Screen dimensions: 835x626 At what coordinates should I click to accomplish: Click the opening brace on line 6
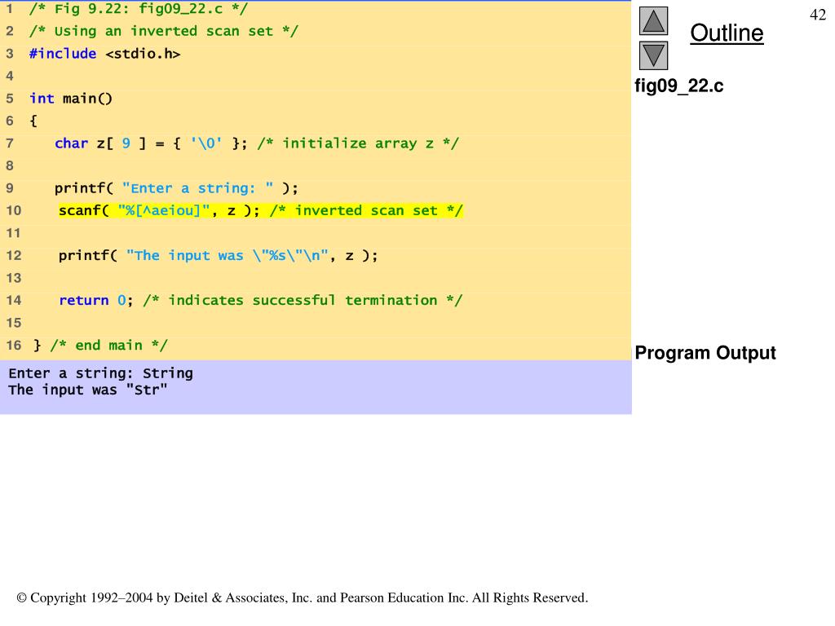33,121
